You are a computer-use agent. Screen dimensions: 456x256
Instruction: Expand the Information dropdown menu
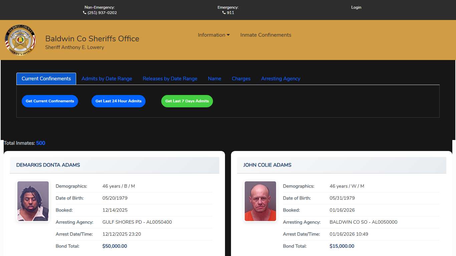point(214,35)
